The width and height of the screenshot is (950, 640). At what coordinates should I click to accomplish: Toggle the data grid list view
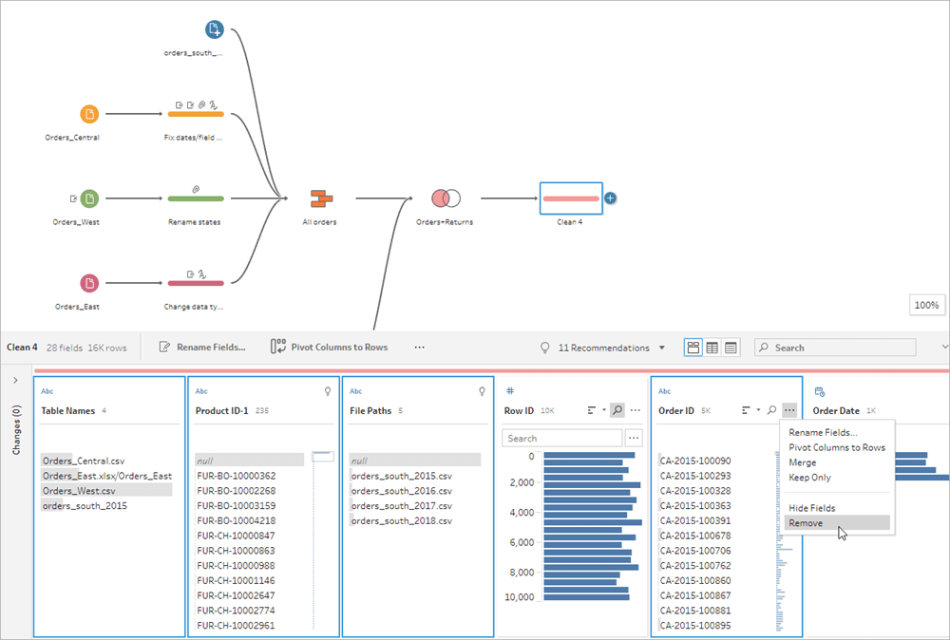pos(730,347)
